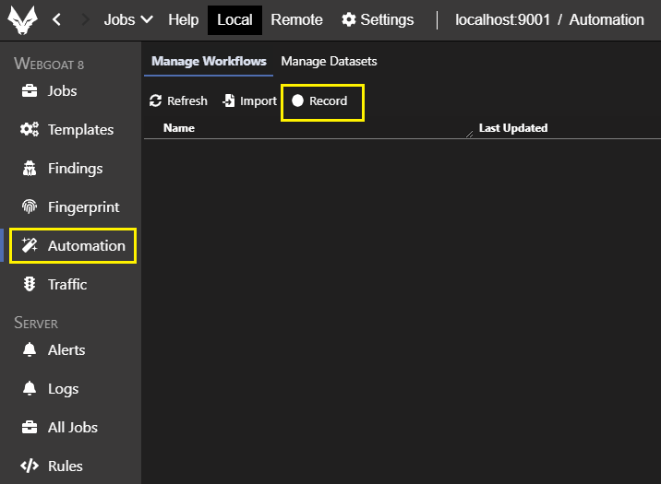Open Fingerprint in the sidebar
The height and width of the screenshot is (484, 661).
[70, 207]
